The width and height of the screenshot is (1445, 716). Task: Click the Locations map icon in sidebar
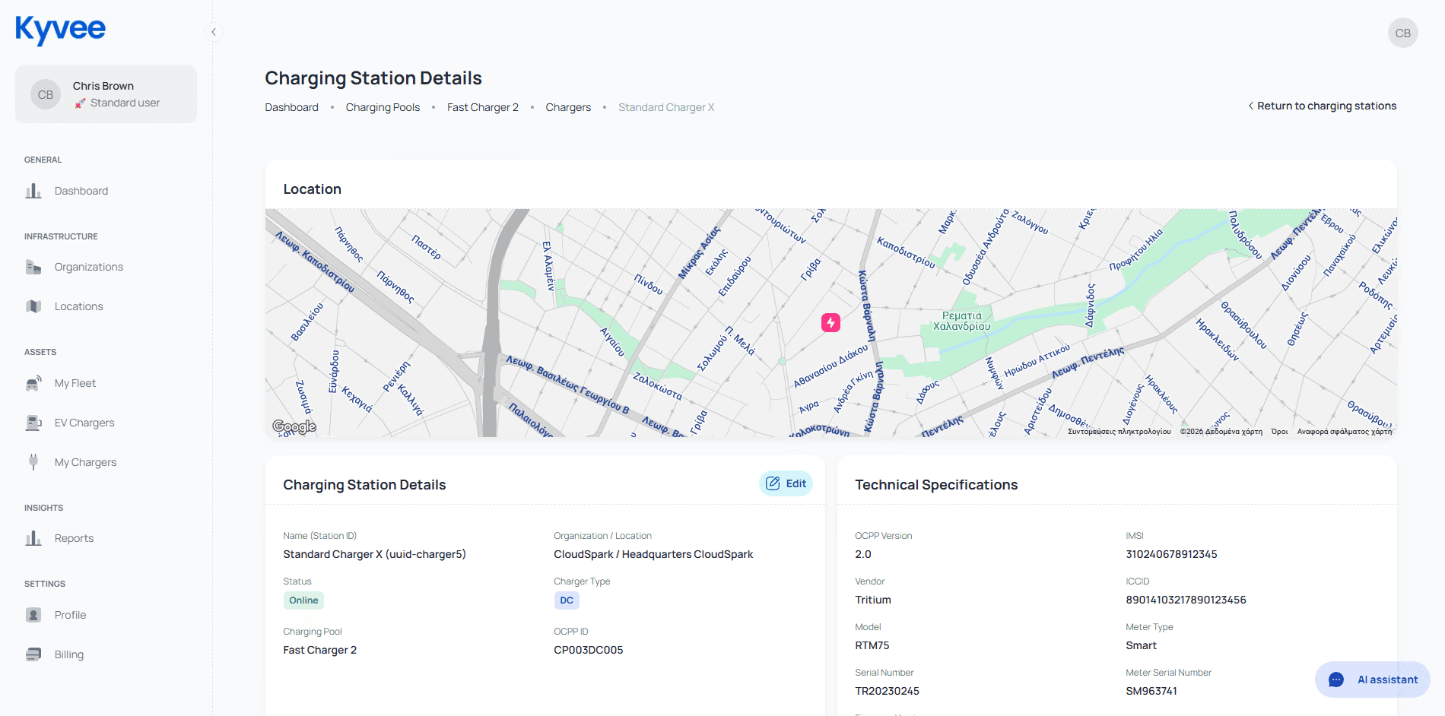[33, 306]
